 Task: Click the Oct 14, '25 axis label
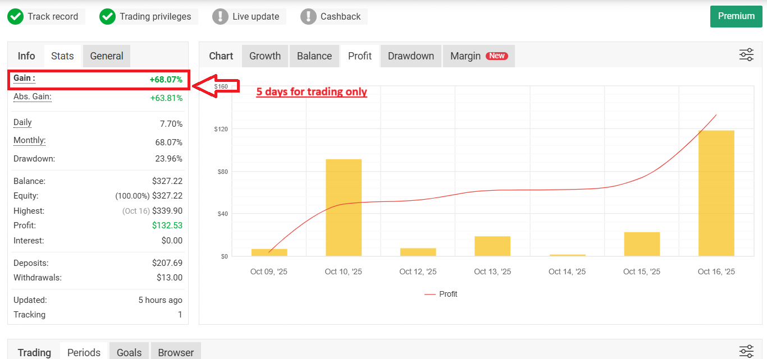pyautogui.click(x=567, y=271)
